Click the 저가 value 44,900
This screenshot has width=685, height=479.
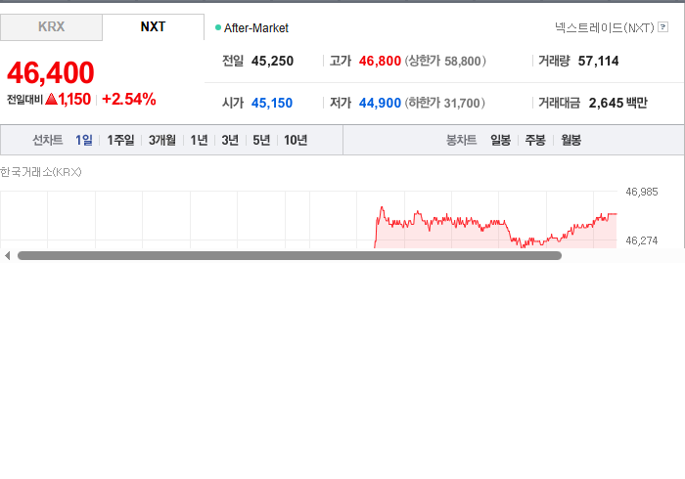pyautogui.click(x=380, y=103)
